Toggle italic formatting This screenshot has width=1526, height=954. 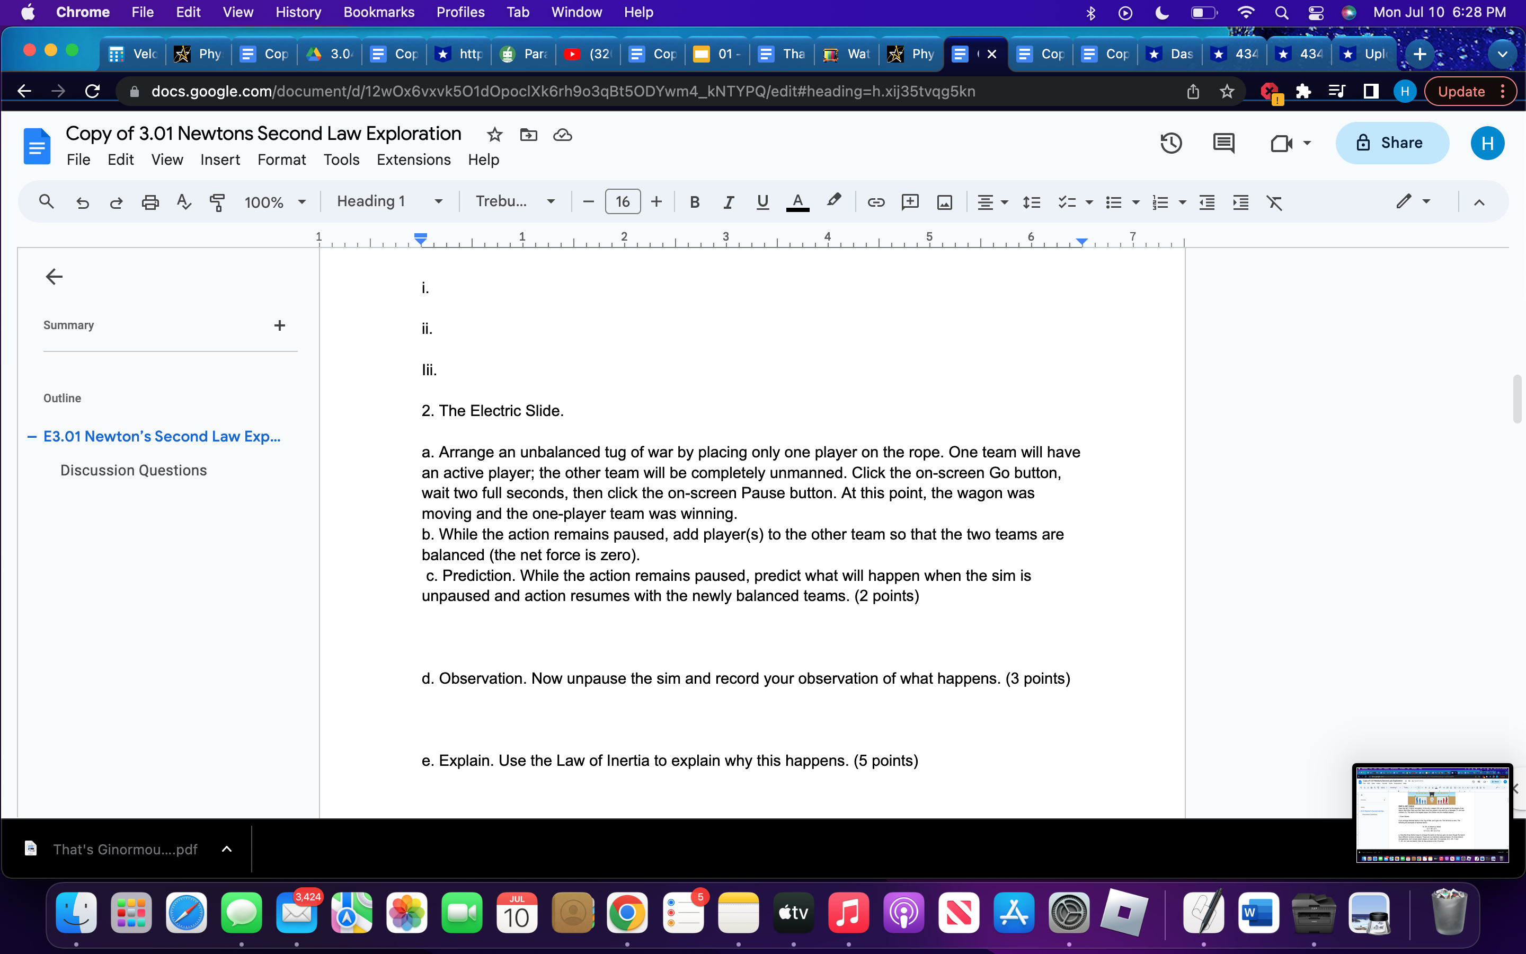729,202
